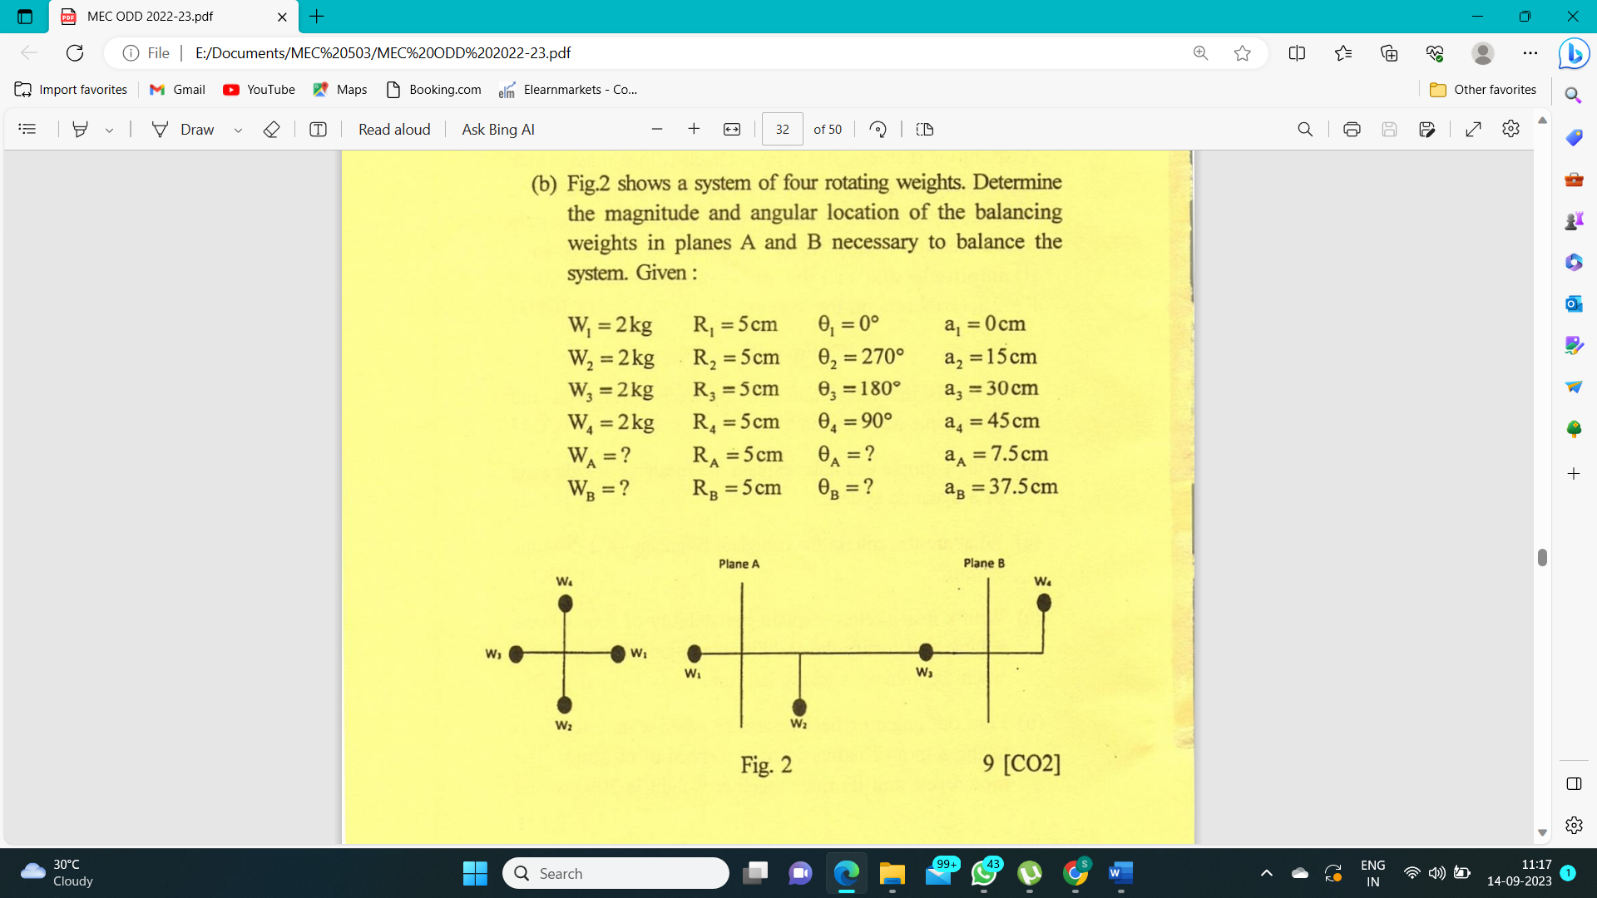Print the PDF document
The width and height of the screenshot is (1597, 898).
1351,129
